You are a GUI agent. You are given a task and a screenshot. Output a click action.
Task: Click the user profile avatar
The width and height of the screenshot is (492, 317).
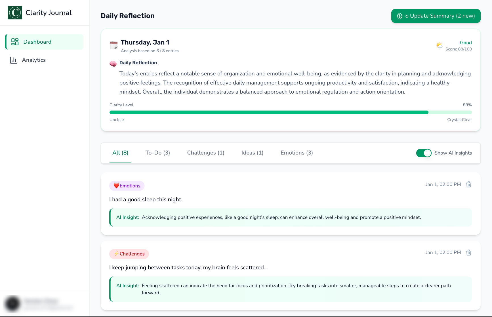(x=12, y=303)
